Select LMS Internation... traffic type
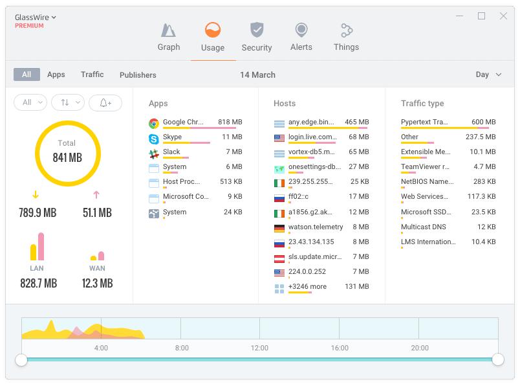This screenshot has width=520, height=386. click(448, 244)
